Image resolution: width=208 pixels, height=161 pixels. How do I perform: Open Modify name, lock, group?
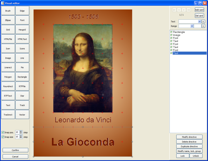[189, 151]
